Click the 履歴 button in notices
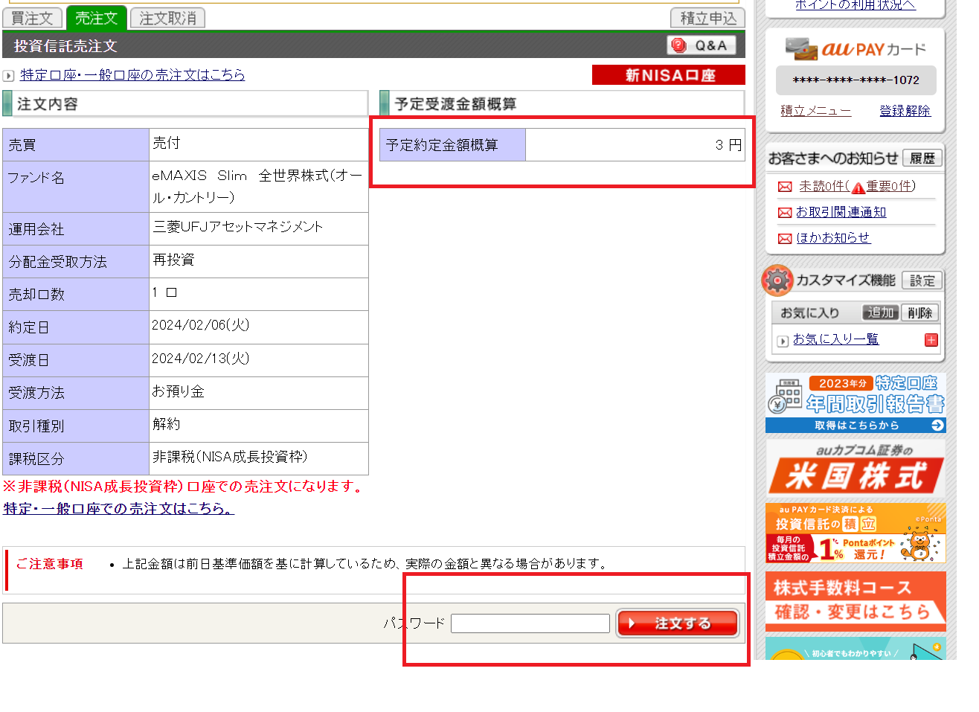The width and height of the screenshot is (979, 712). 922,158
